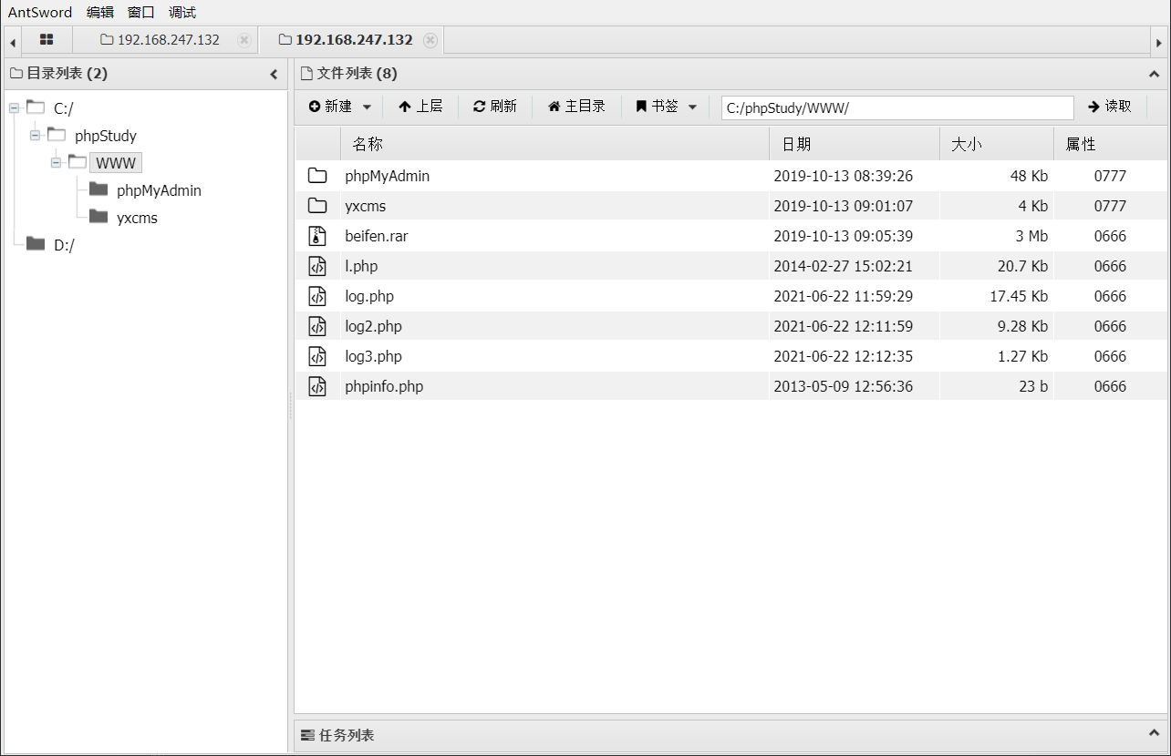Screen dimensions: 1171x756
Task: Move tabs right with right arrow
Action: click(x=1159, y=42)
